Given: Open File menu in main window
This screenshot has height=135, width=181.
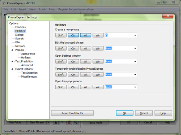Looking at the screenshot, I should [6, 9].
